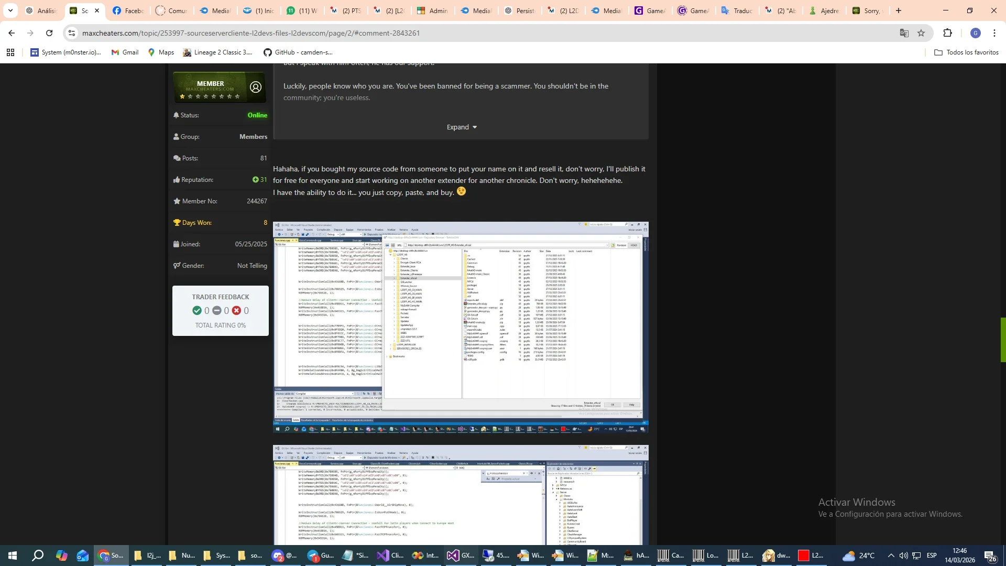Open the Discord taskbar icon
This screenshot has width=1006, height=566.
point(284,556)
